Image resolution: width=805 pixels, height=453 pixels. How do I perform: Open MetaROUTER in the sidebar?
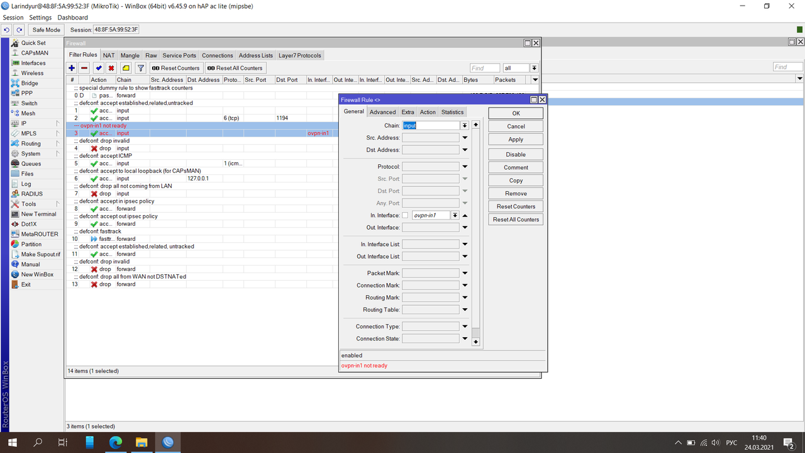40,234
